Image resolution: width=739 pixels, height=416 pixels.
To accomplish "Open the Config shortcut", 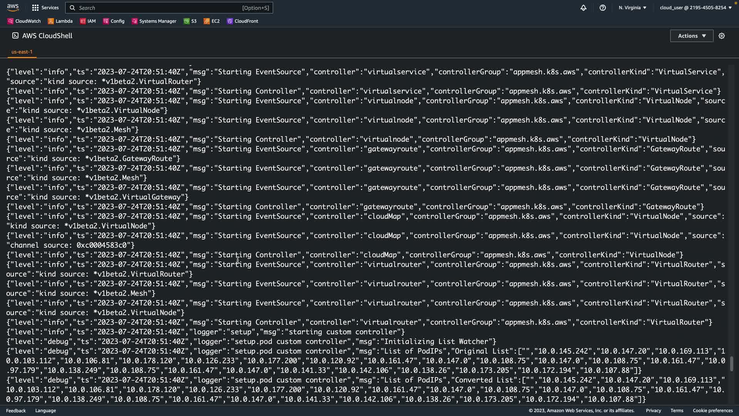I will coord(114,21).
